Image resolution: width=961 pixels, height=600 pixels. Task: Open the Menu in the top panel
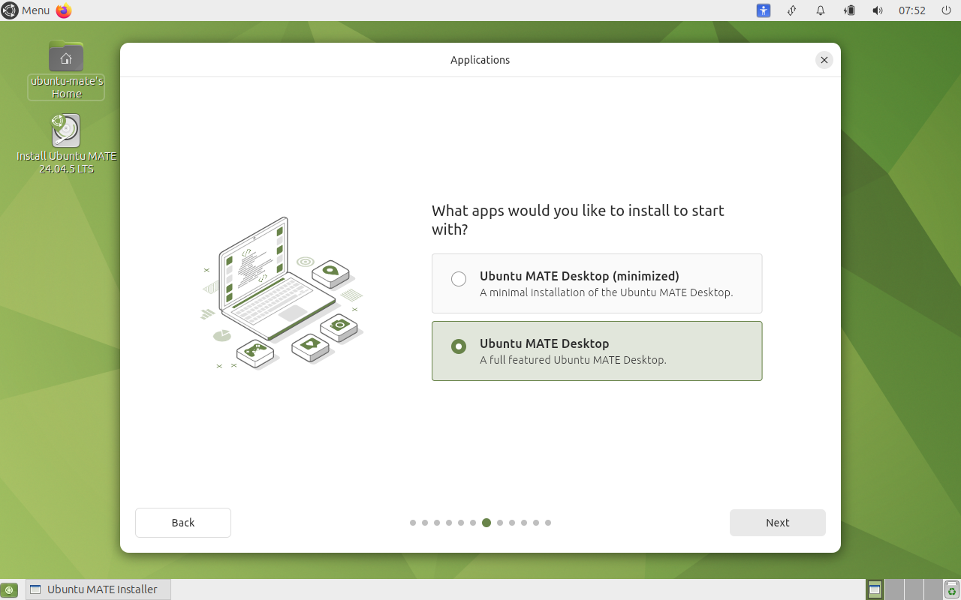26,10
